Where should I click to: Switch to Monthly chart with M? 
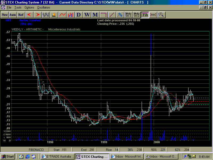[x=95, y=15]
